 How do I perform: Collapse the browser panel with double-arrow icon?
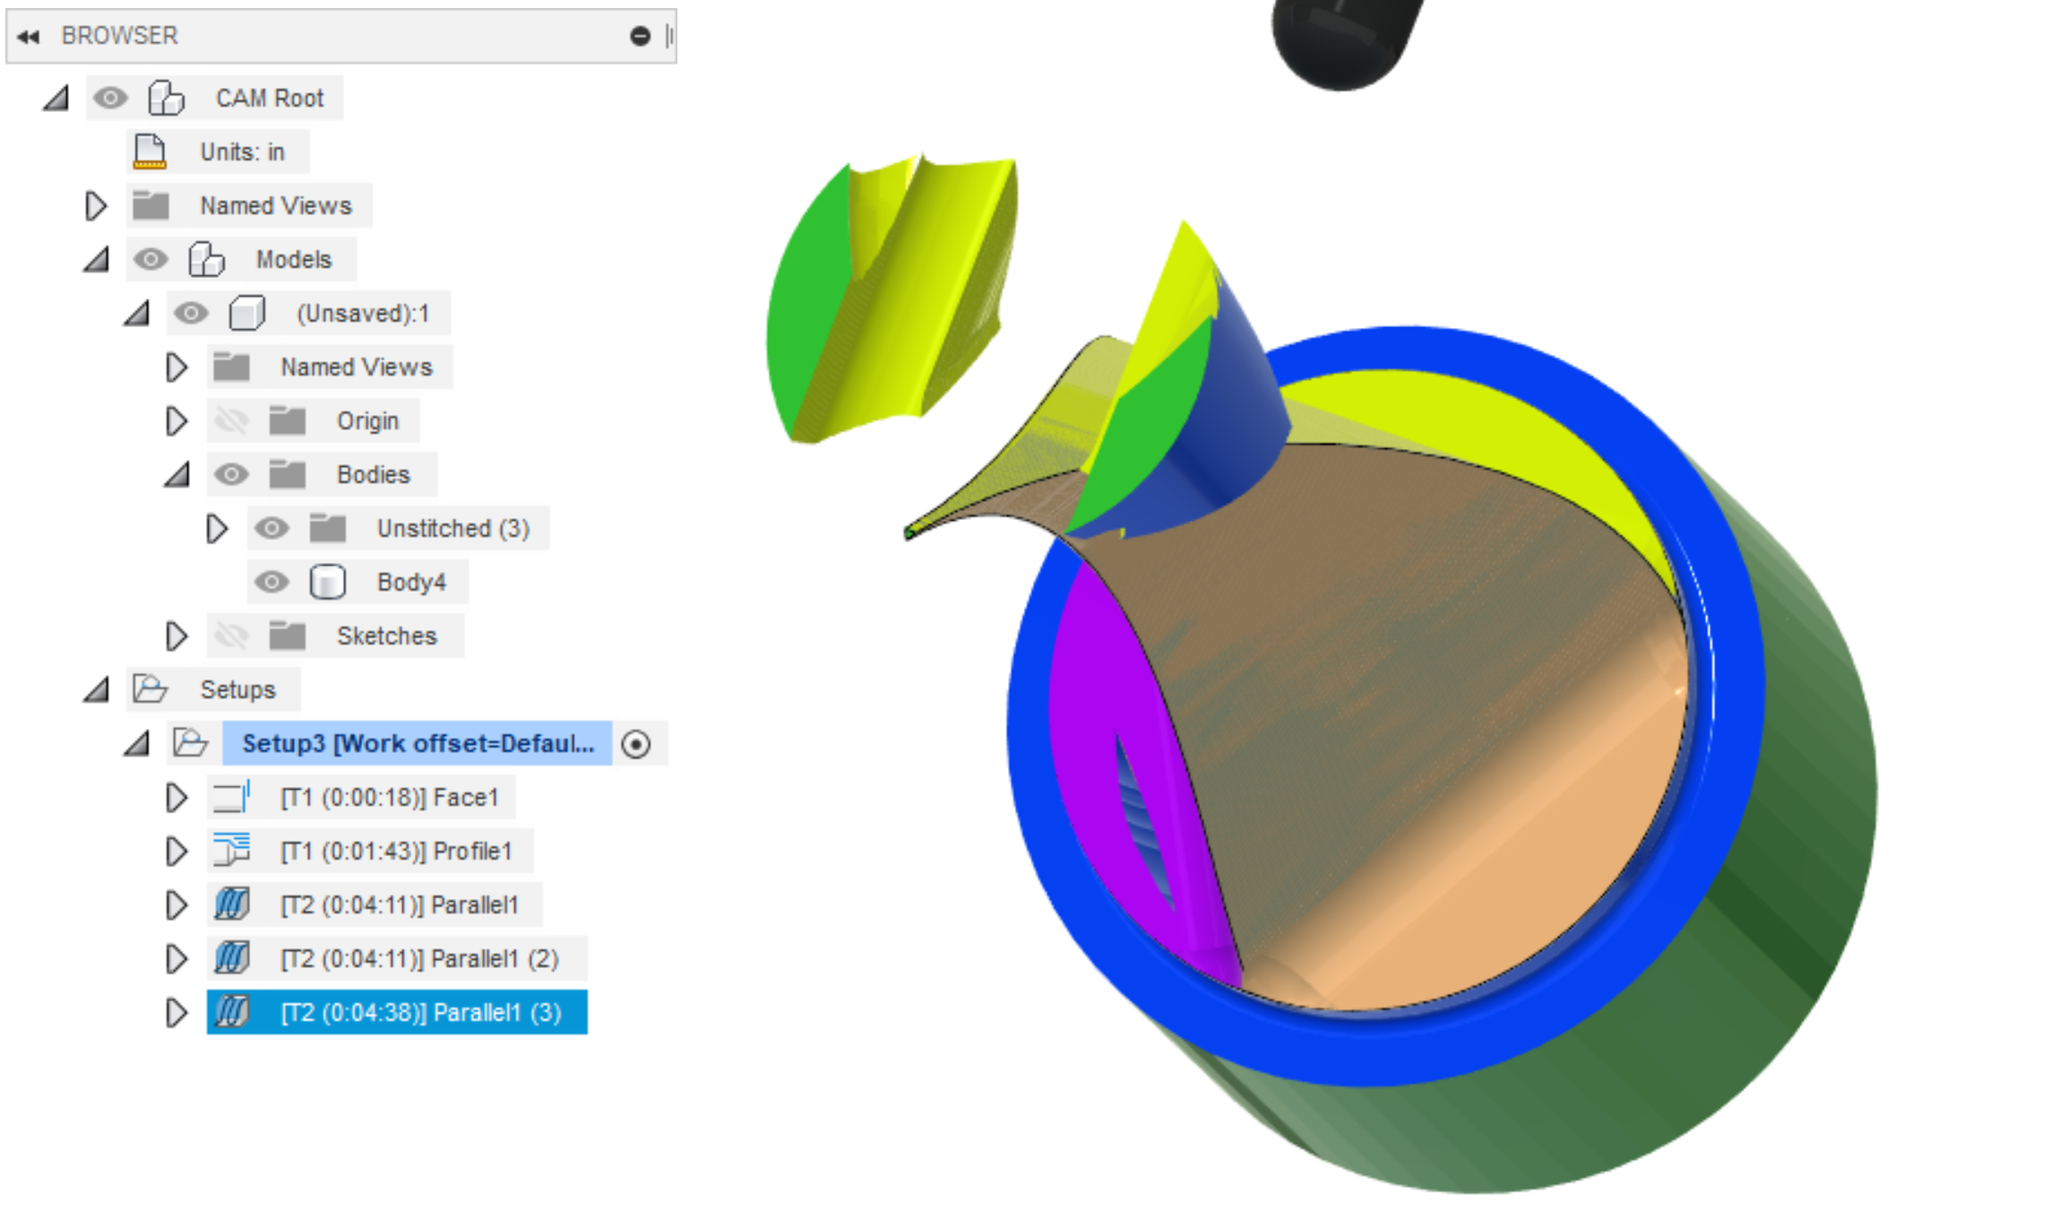[29, 36]
